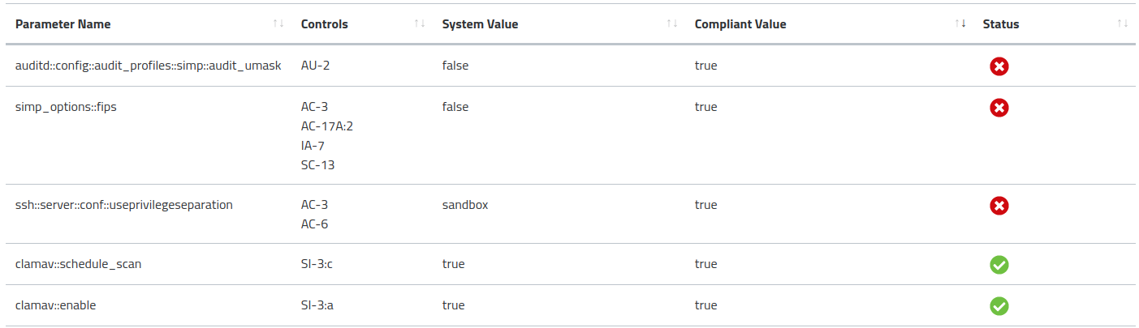Viewport: 1139px width, 328px height.
Task: Sort by Parameter Name using arrows icon
Action: pyautogui.click(x=278, y=23)
